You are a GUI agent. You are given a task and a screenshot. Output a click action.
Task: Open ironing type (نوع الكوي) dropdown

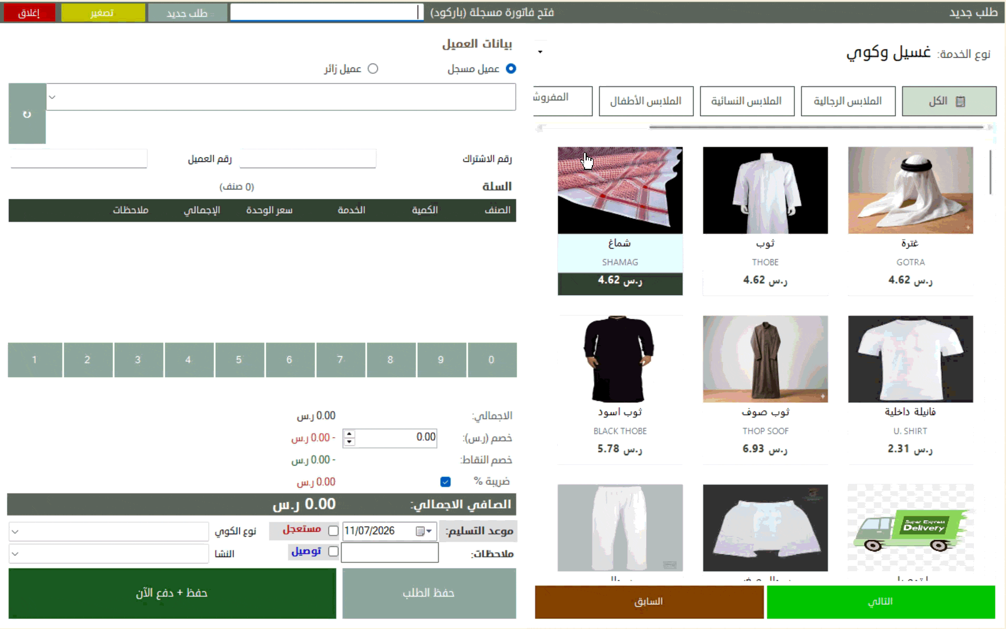pos(15,532)
